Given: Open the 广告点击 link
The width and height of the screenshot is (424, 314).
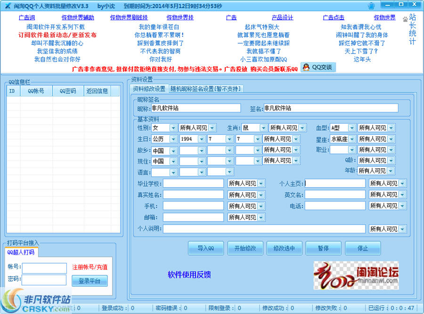Looking at the screenshot, I should pos(334,17).
